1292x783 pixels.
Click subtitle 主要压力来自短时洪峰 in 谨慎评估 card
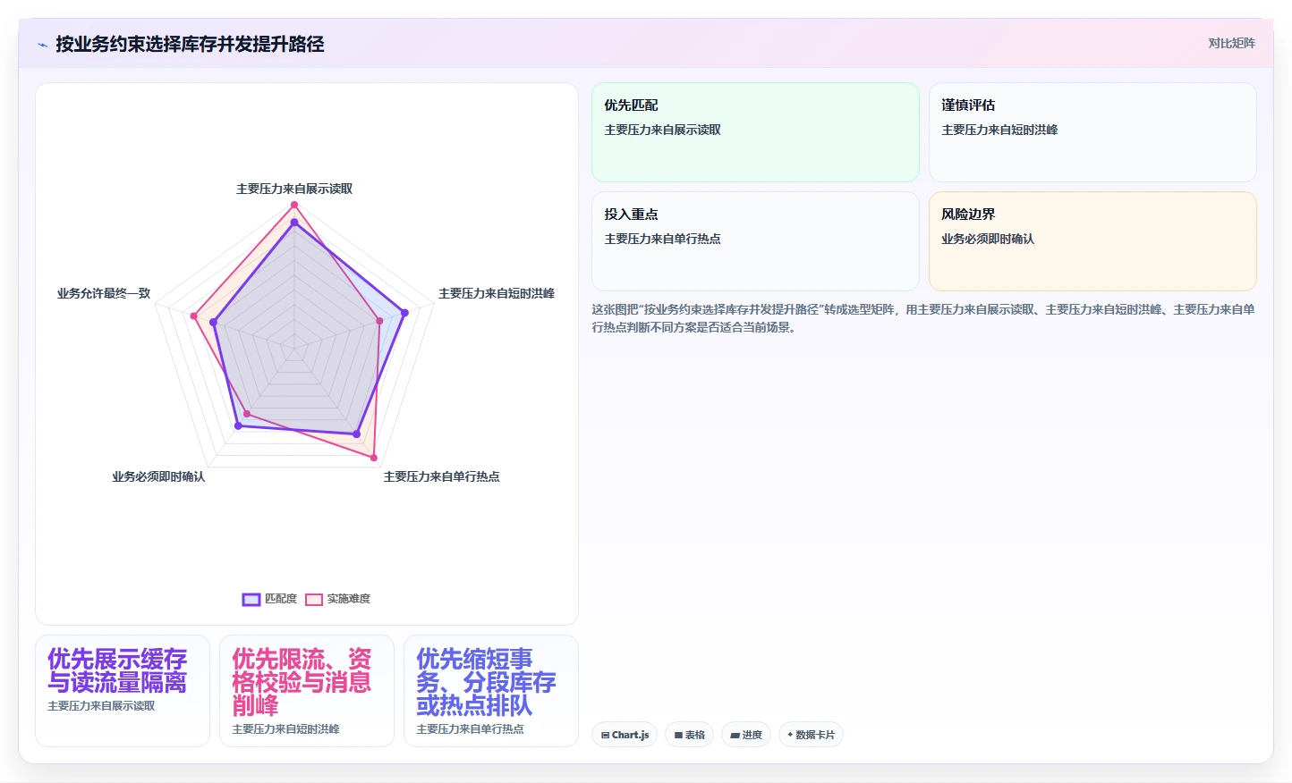pos(999,130)
